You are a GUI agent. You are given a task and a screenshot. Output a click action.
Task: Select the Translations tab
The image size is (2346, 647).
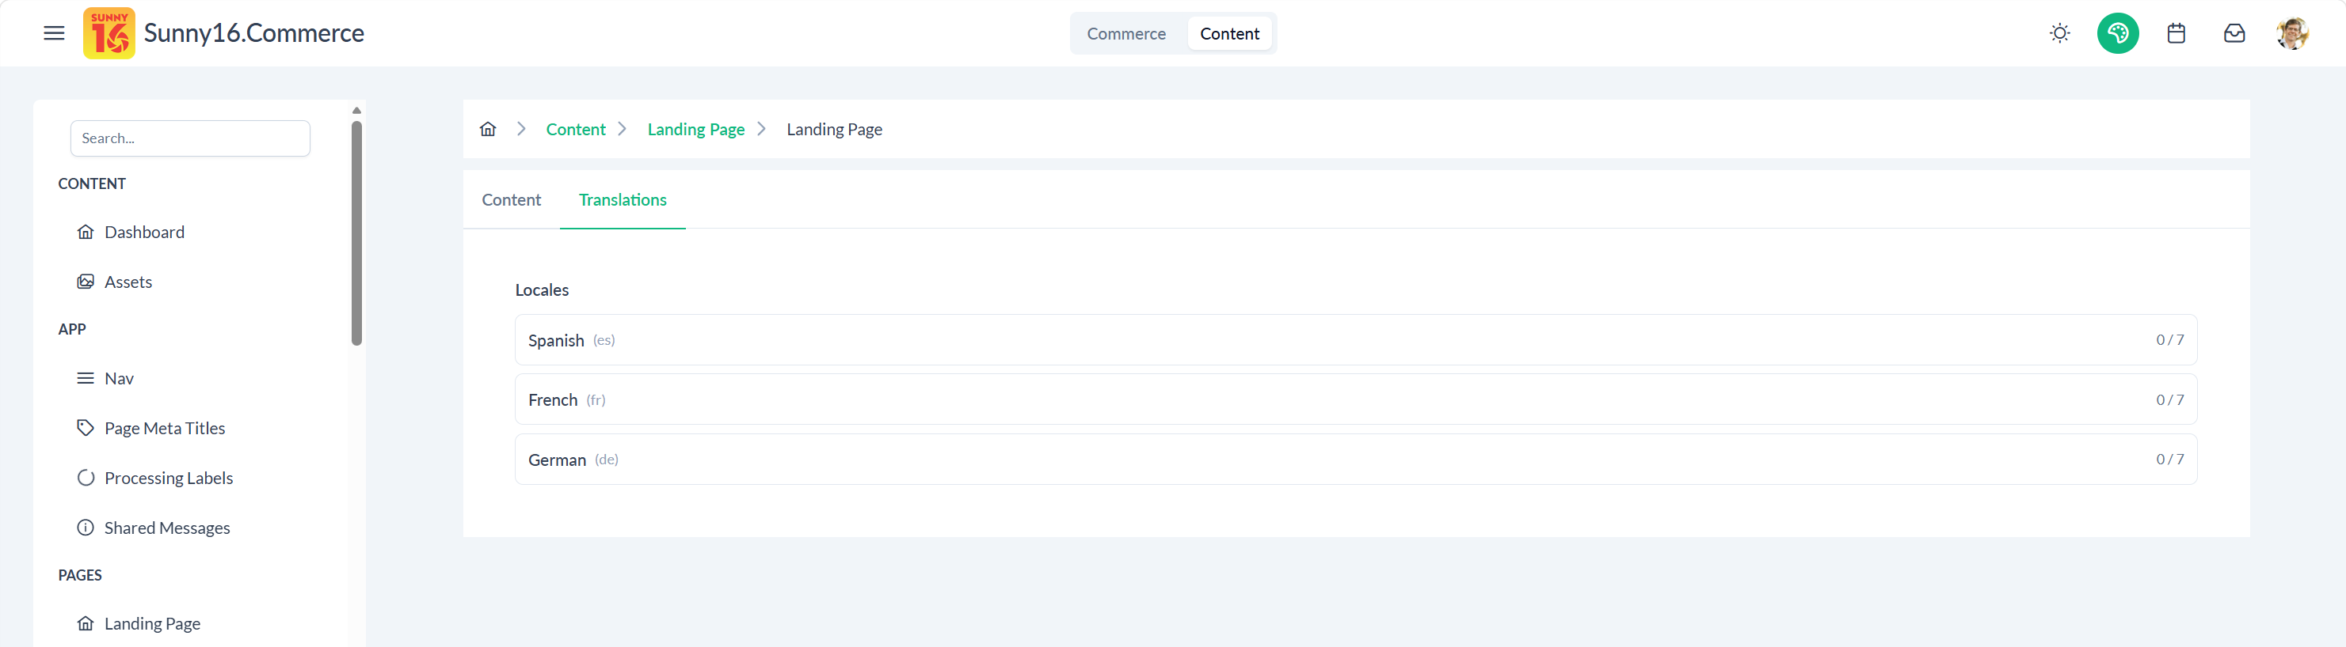coord(623,199)
